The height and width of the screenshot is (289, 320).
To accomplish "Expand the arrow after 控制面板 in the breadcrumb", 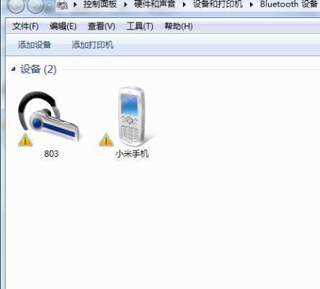I will tap(125, 4).
